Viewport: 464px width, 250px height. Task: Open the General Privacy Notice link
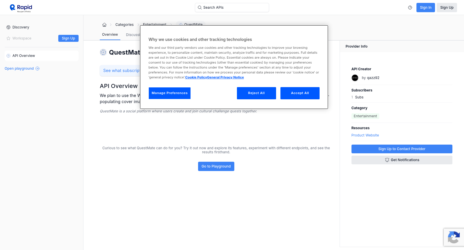pyautogui.click(x=225, y=77)
